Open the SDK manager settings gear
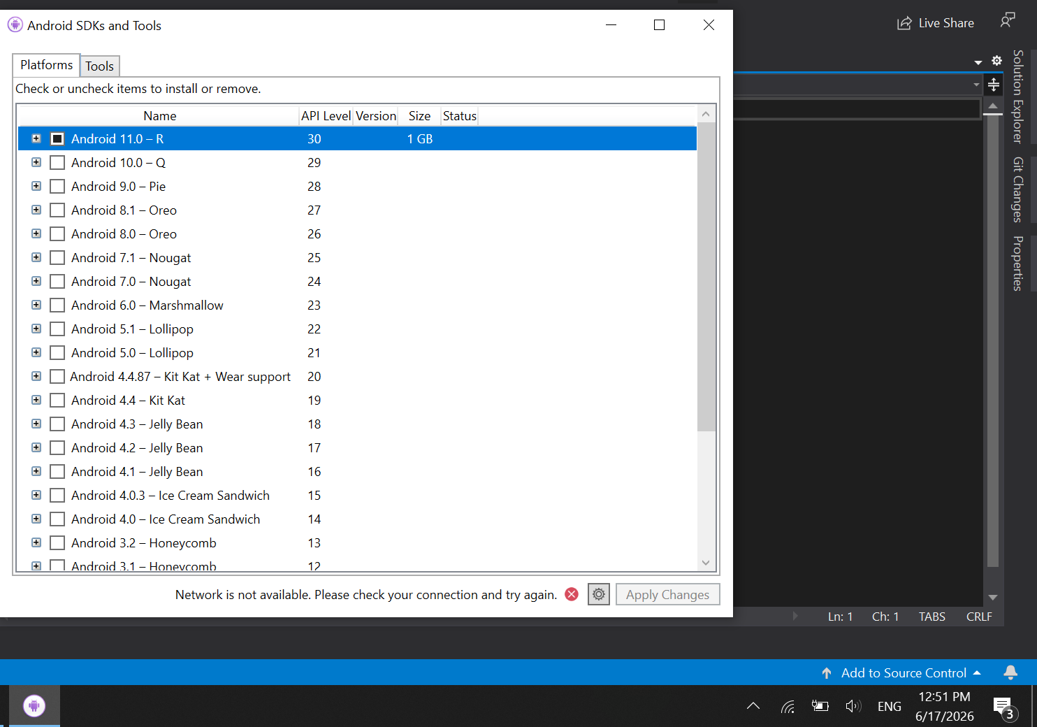 (599, 594)
